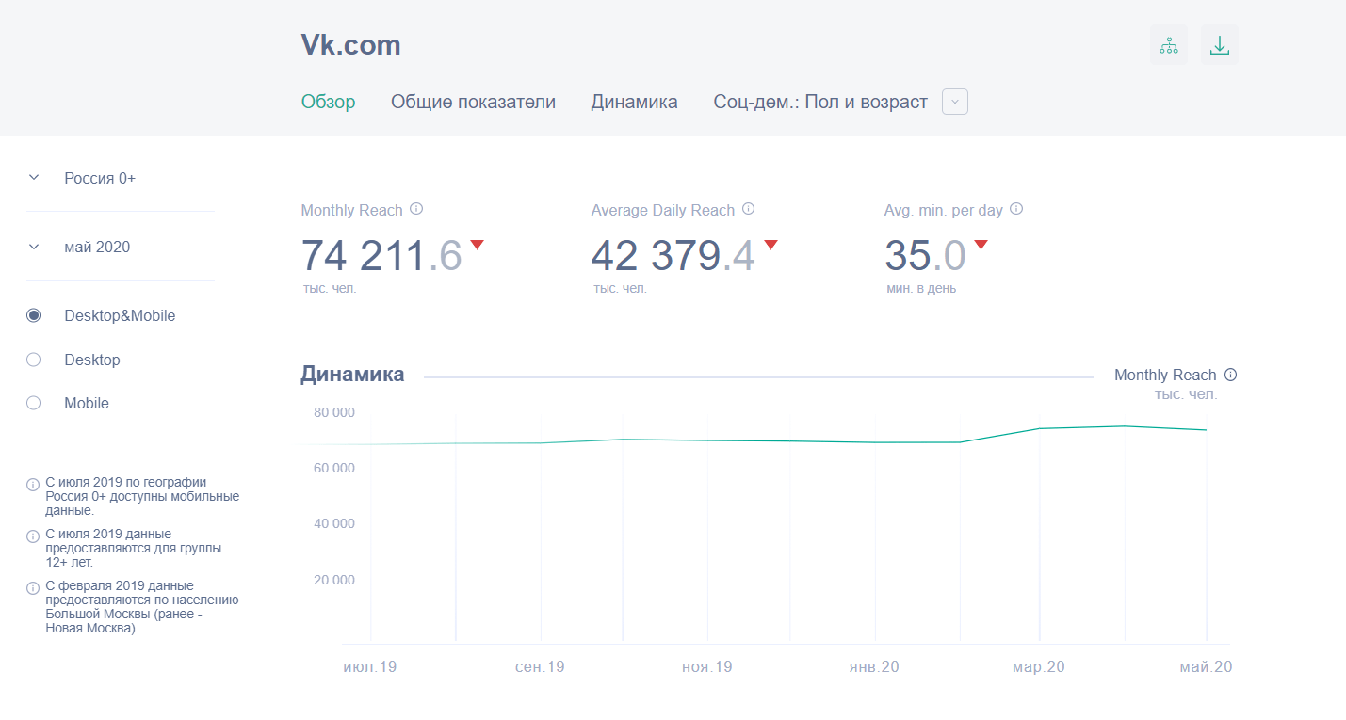Expand the май 2020 period dropdown

pyautogui.click(x=34, y=247)
